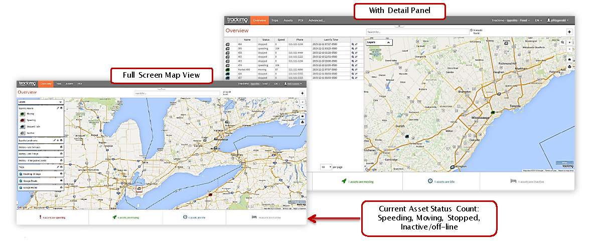Screen dimensions: 592x249
Task: Sort table by Status column header
Action: 266,40
